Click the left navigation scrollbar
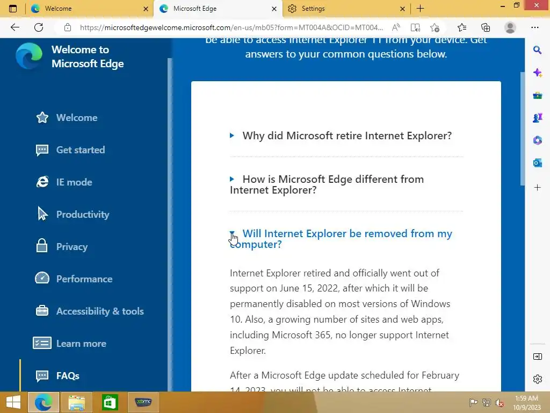 170,225
